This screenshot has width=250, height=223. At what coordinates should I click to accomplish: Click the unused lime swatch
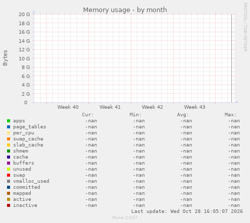tap(9, 169)
